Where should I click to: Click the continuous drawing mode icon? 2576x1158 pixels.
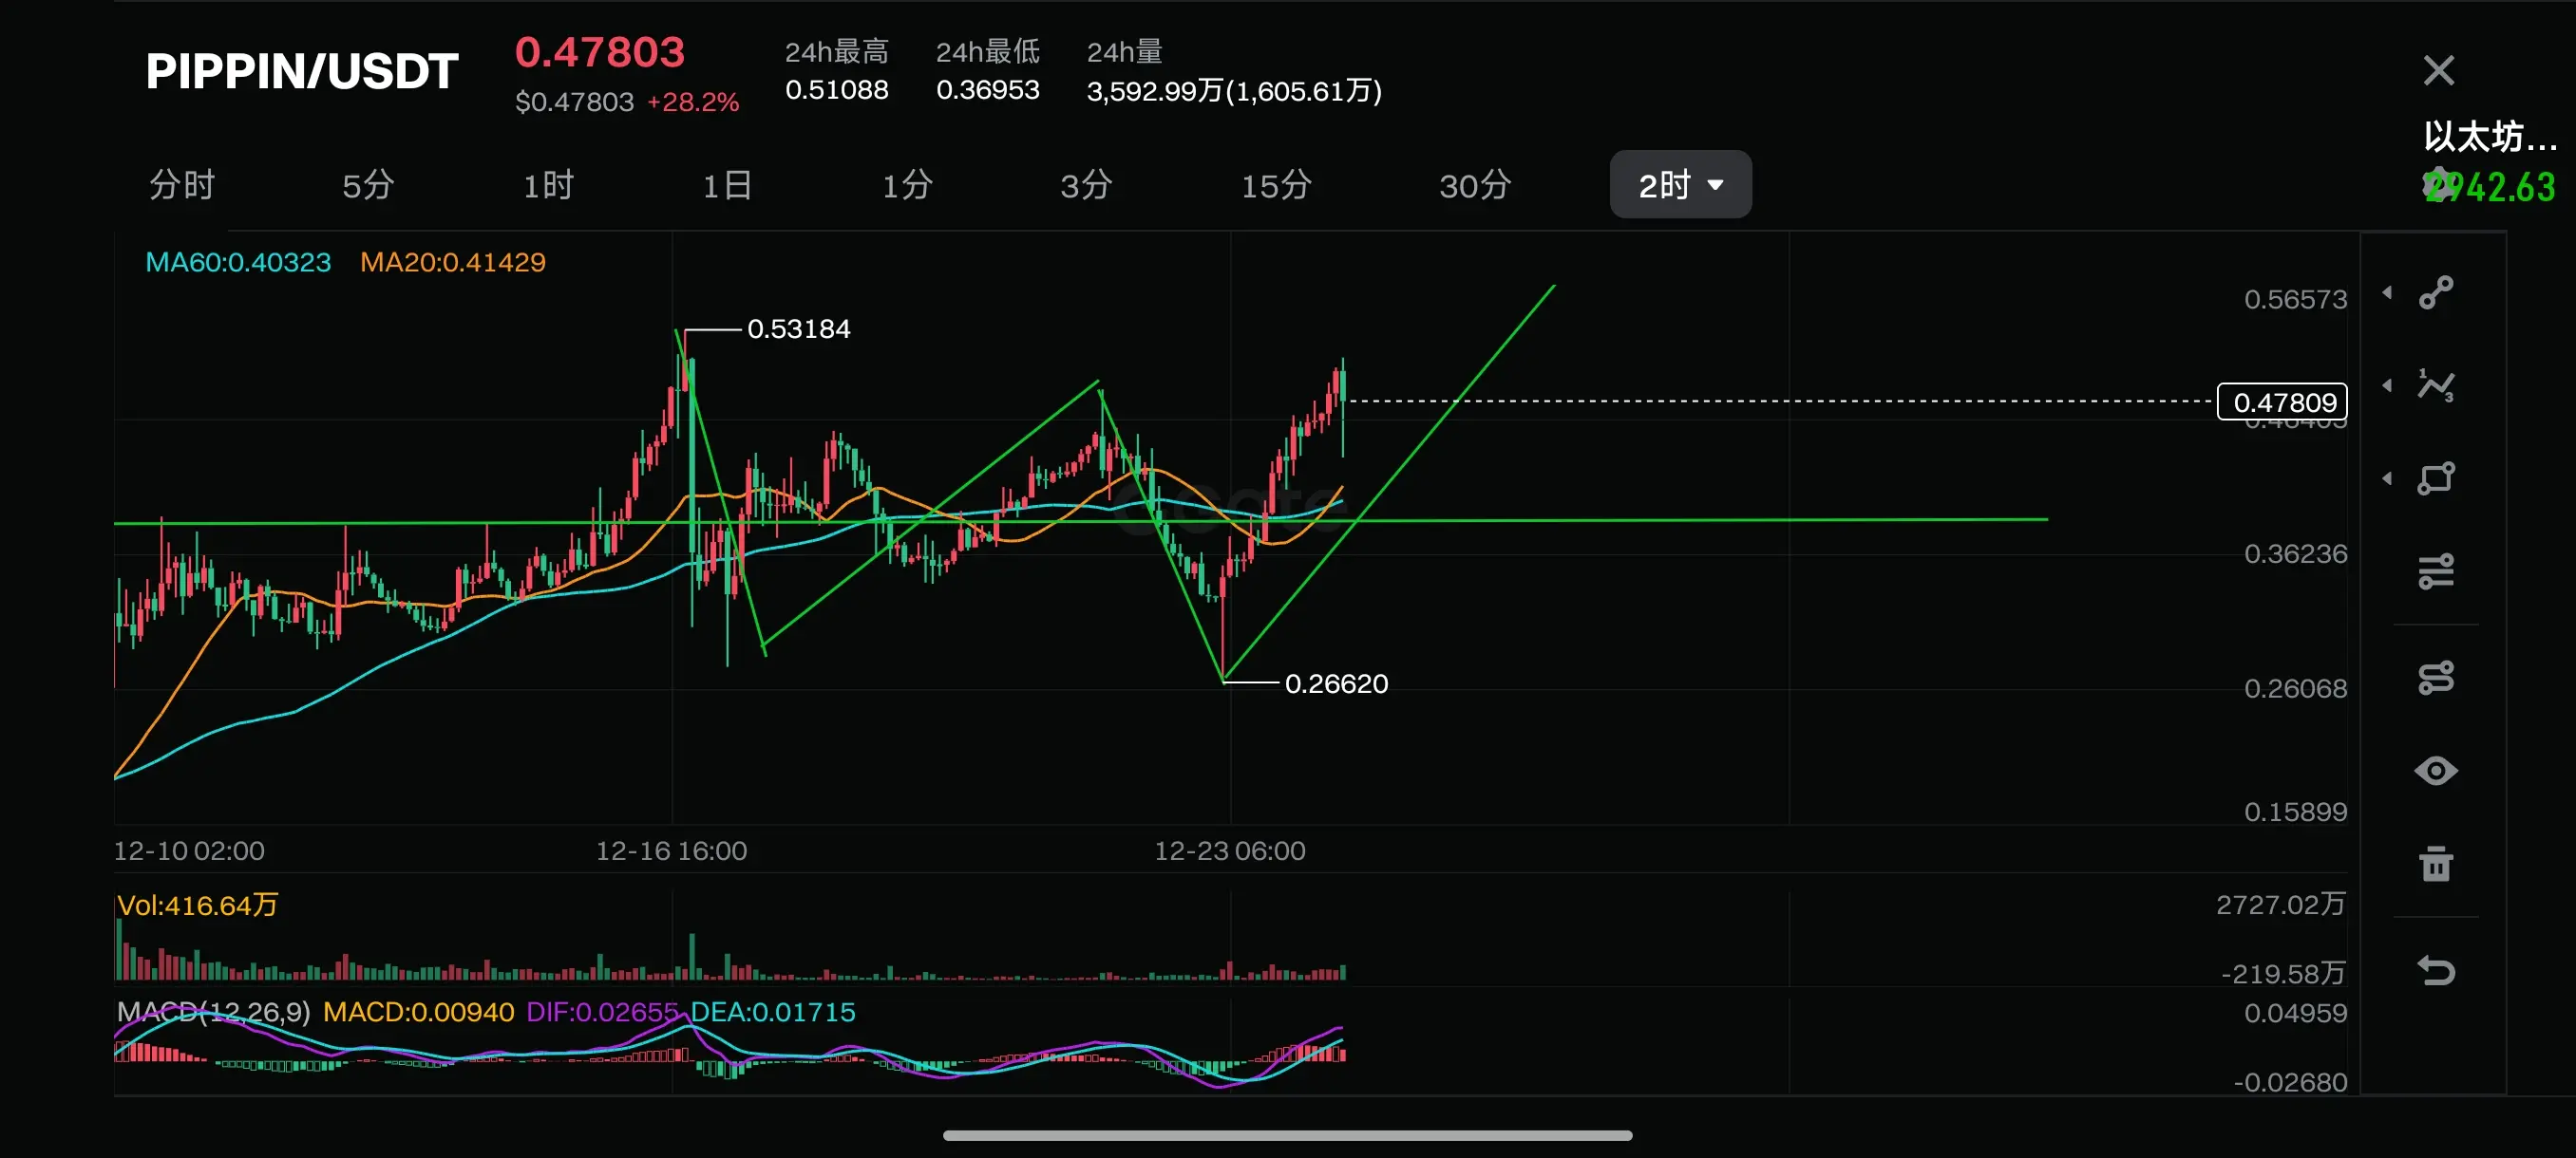(2435, 679)
